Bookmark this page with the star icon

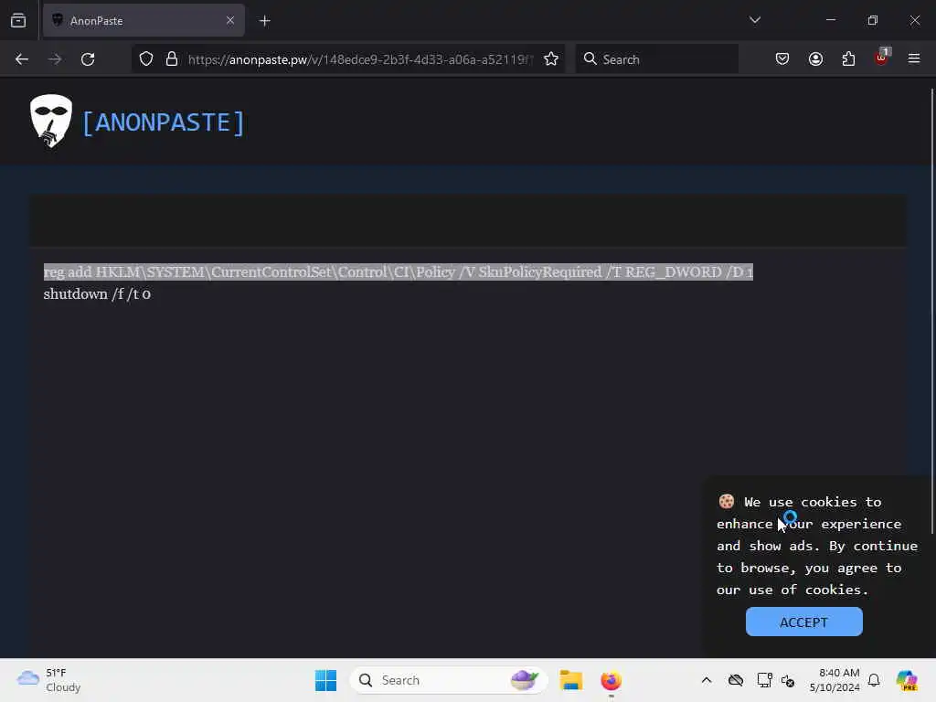coord(551,59)
